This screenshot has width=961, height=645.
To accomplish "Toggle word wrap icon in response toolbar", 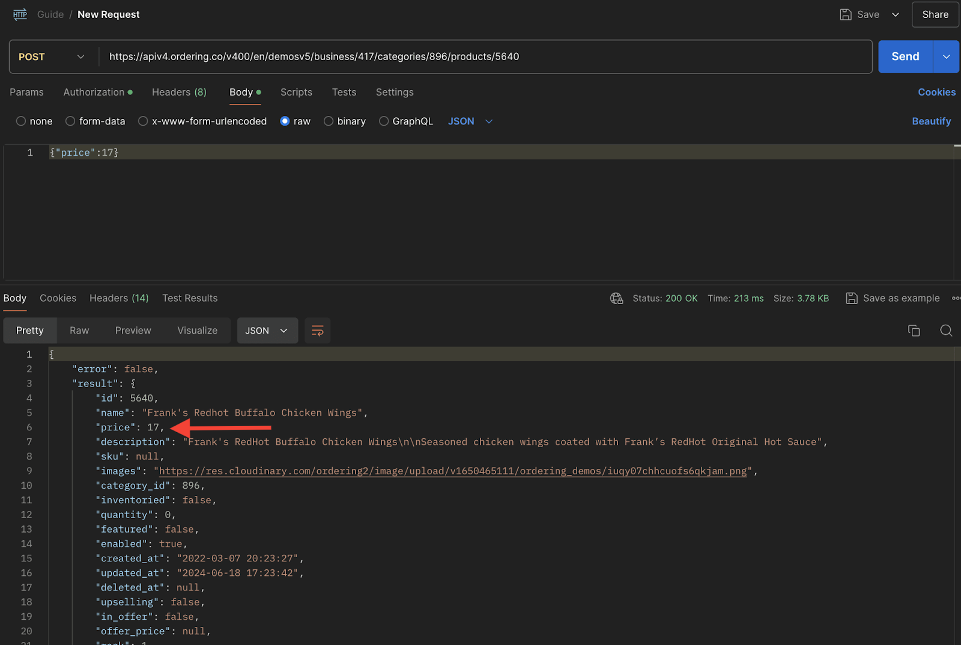I will point(317,331).
